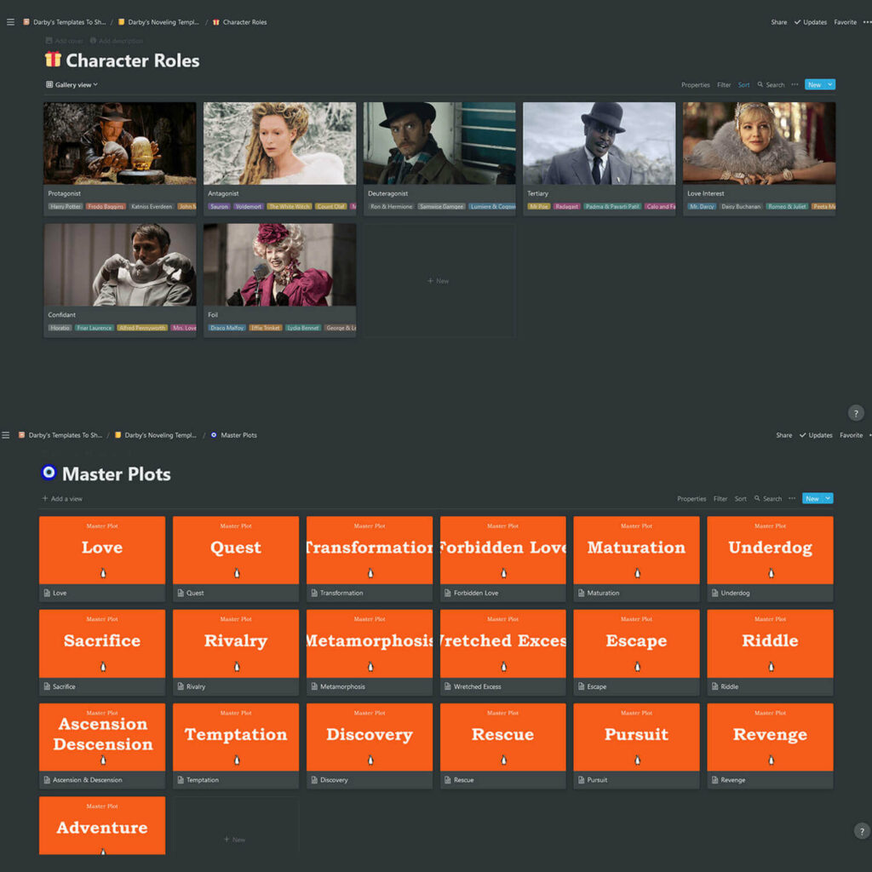Screen dimensions: 872x872
Task: Click the blue eye emoji icon beside Master Plots title
Action: coord(49,472)
